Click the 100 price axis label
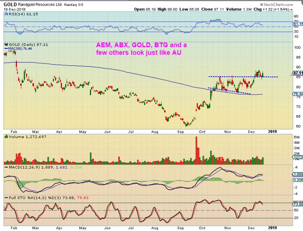The width and height of the screenshot is (303, 231). coord(298,48)
